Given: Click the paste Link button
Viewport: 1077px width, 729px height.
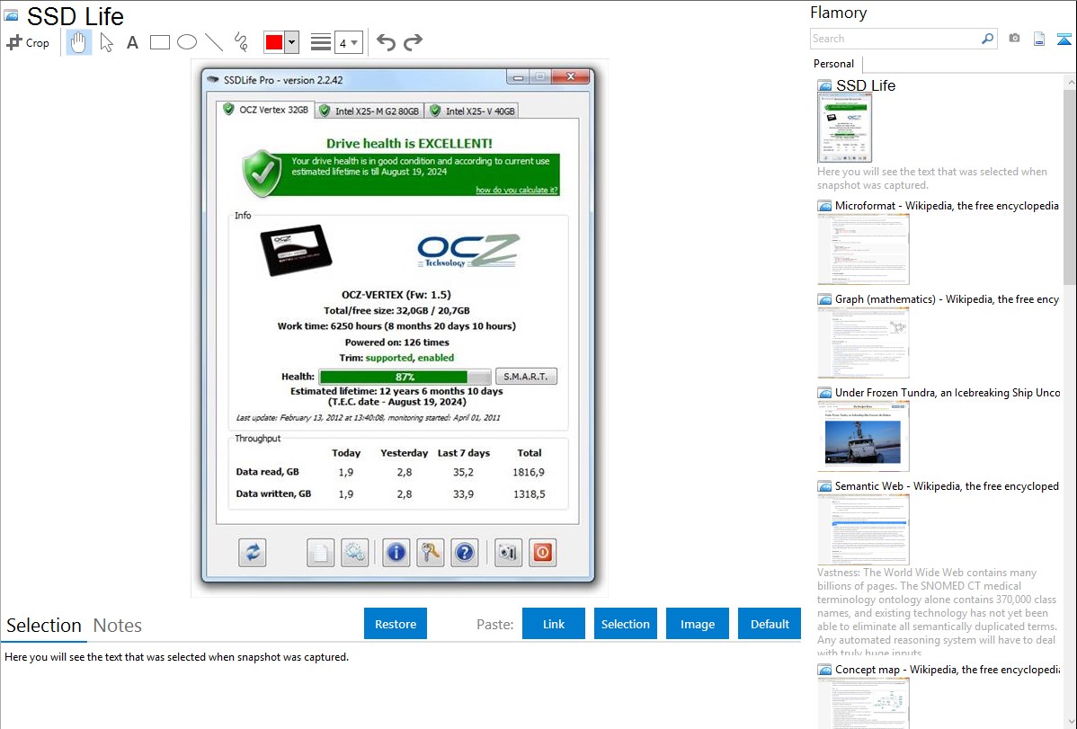Looking at the screenshot, I should coord(554,624).
